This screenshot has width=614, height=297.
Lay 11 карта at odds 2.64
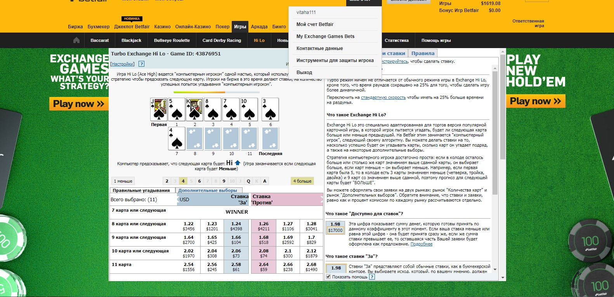[264, 267]
